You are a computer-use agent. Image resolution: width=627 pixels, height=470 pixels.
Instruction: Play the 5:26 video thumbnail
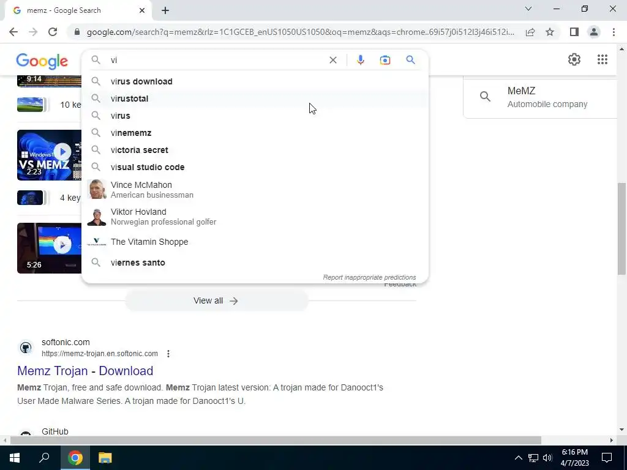pyautogui.click(x=49, y=248)
